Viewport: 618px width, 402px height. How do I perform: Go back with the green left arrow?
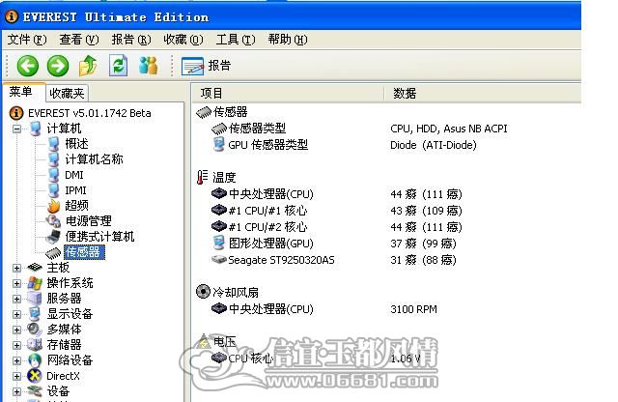click(x=28, y=66)
